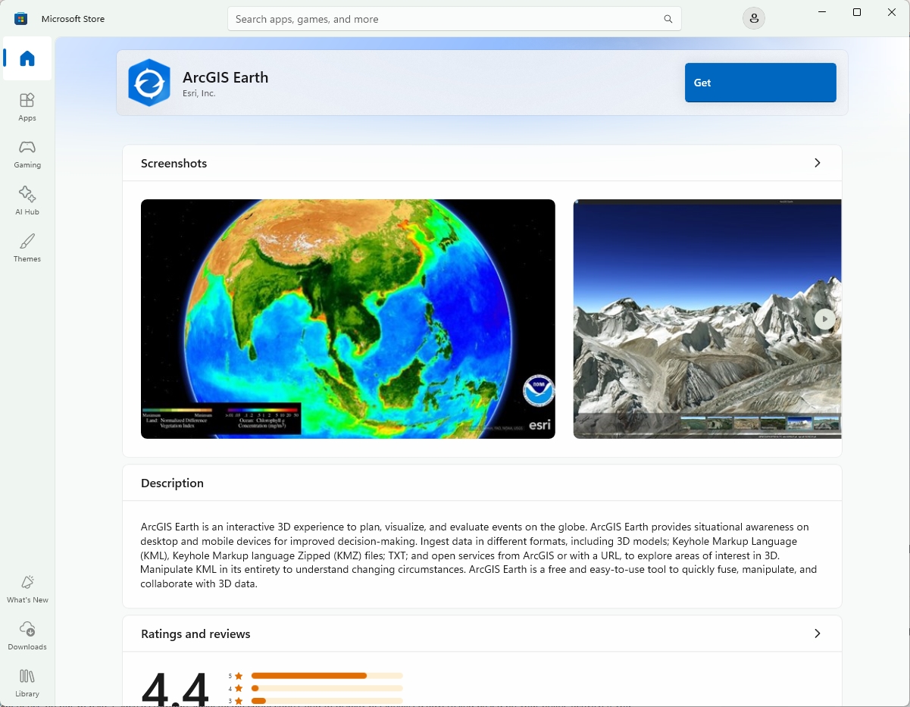The width and height of the screenshot is (910, 707).
Task: Focus the search apps and games field
Action: [x=454, y=19]
